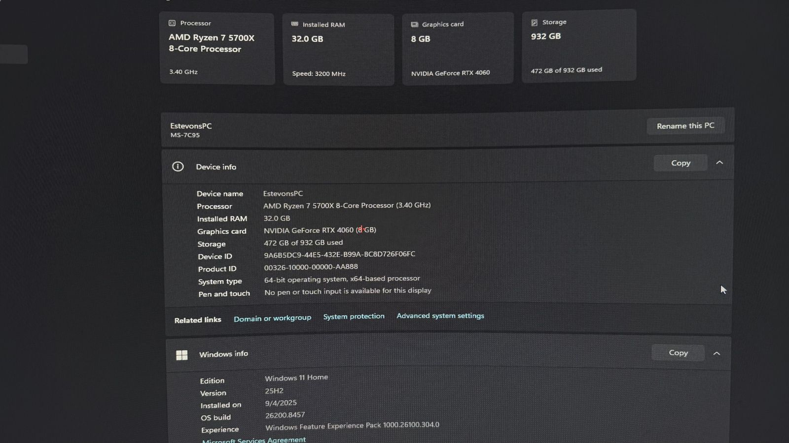
Task: Click the Storage drive icon in top card
Action: [534, 23]
